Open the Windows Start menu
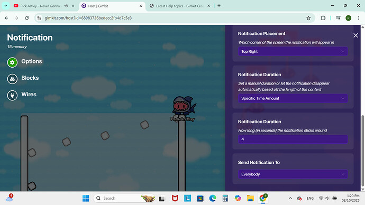Viewport: 365px width, 205px height. [x=86, y=198]
